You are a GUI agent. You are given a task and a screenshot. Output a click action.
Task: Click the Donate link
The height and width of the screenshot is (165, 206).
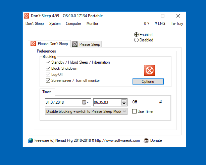(156, 140)
